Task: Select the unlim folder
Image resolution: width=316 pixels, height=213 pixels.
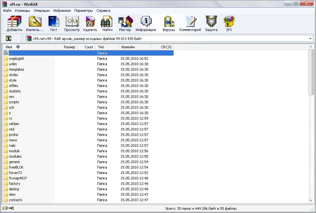Action: click(x=13, y=64)
